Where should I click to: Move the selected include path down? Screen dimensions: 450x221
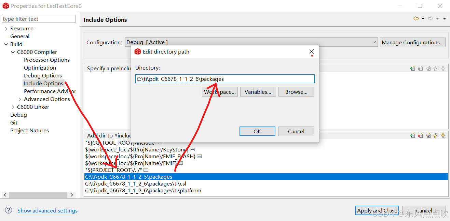pyautogui.click(x=443, y=135)
